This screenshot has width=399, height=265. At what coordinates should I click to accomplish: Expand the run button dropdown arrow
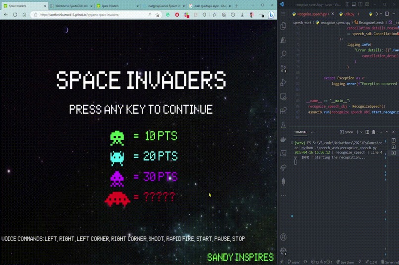(381, 14)
